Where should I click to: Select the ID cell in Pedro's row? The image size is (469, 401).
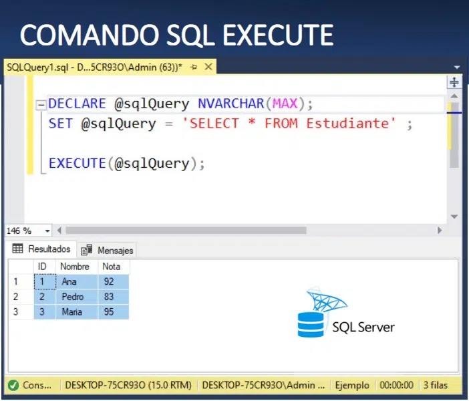45,297
